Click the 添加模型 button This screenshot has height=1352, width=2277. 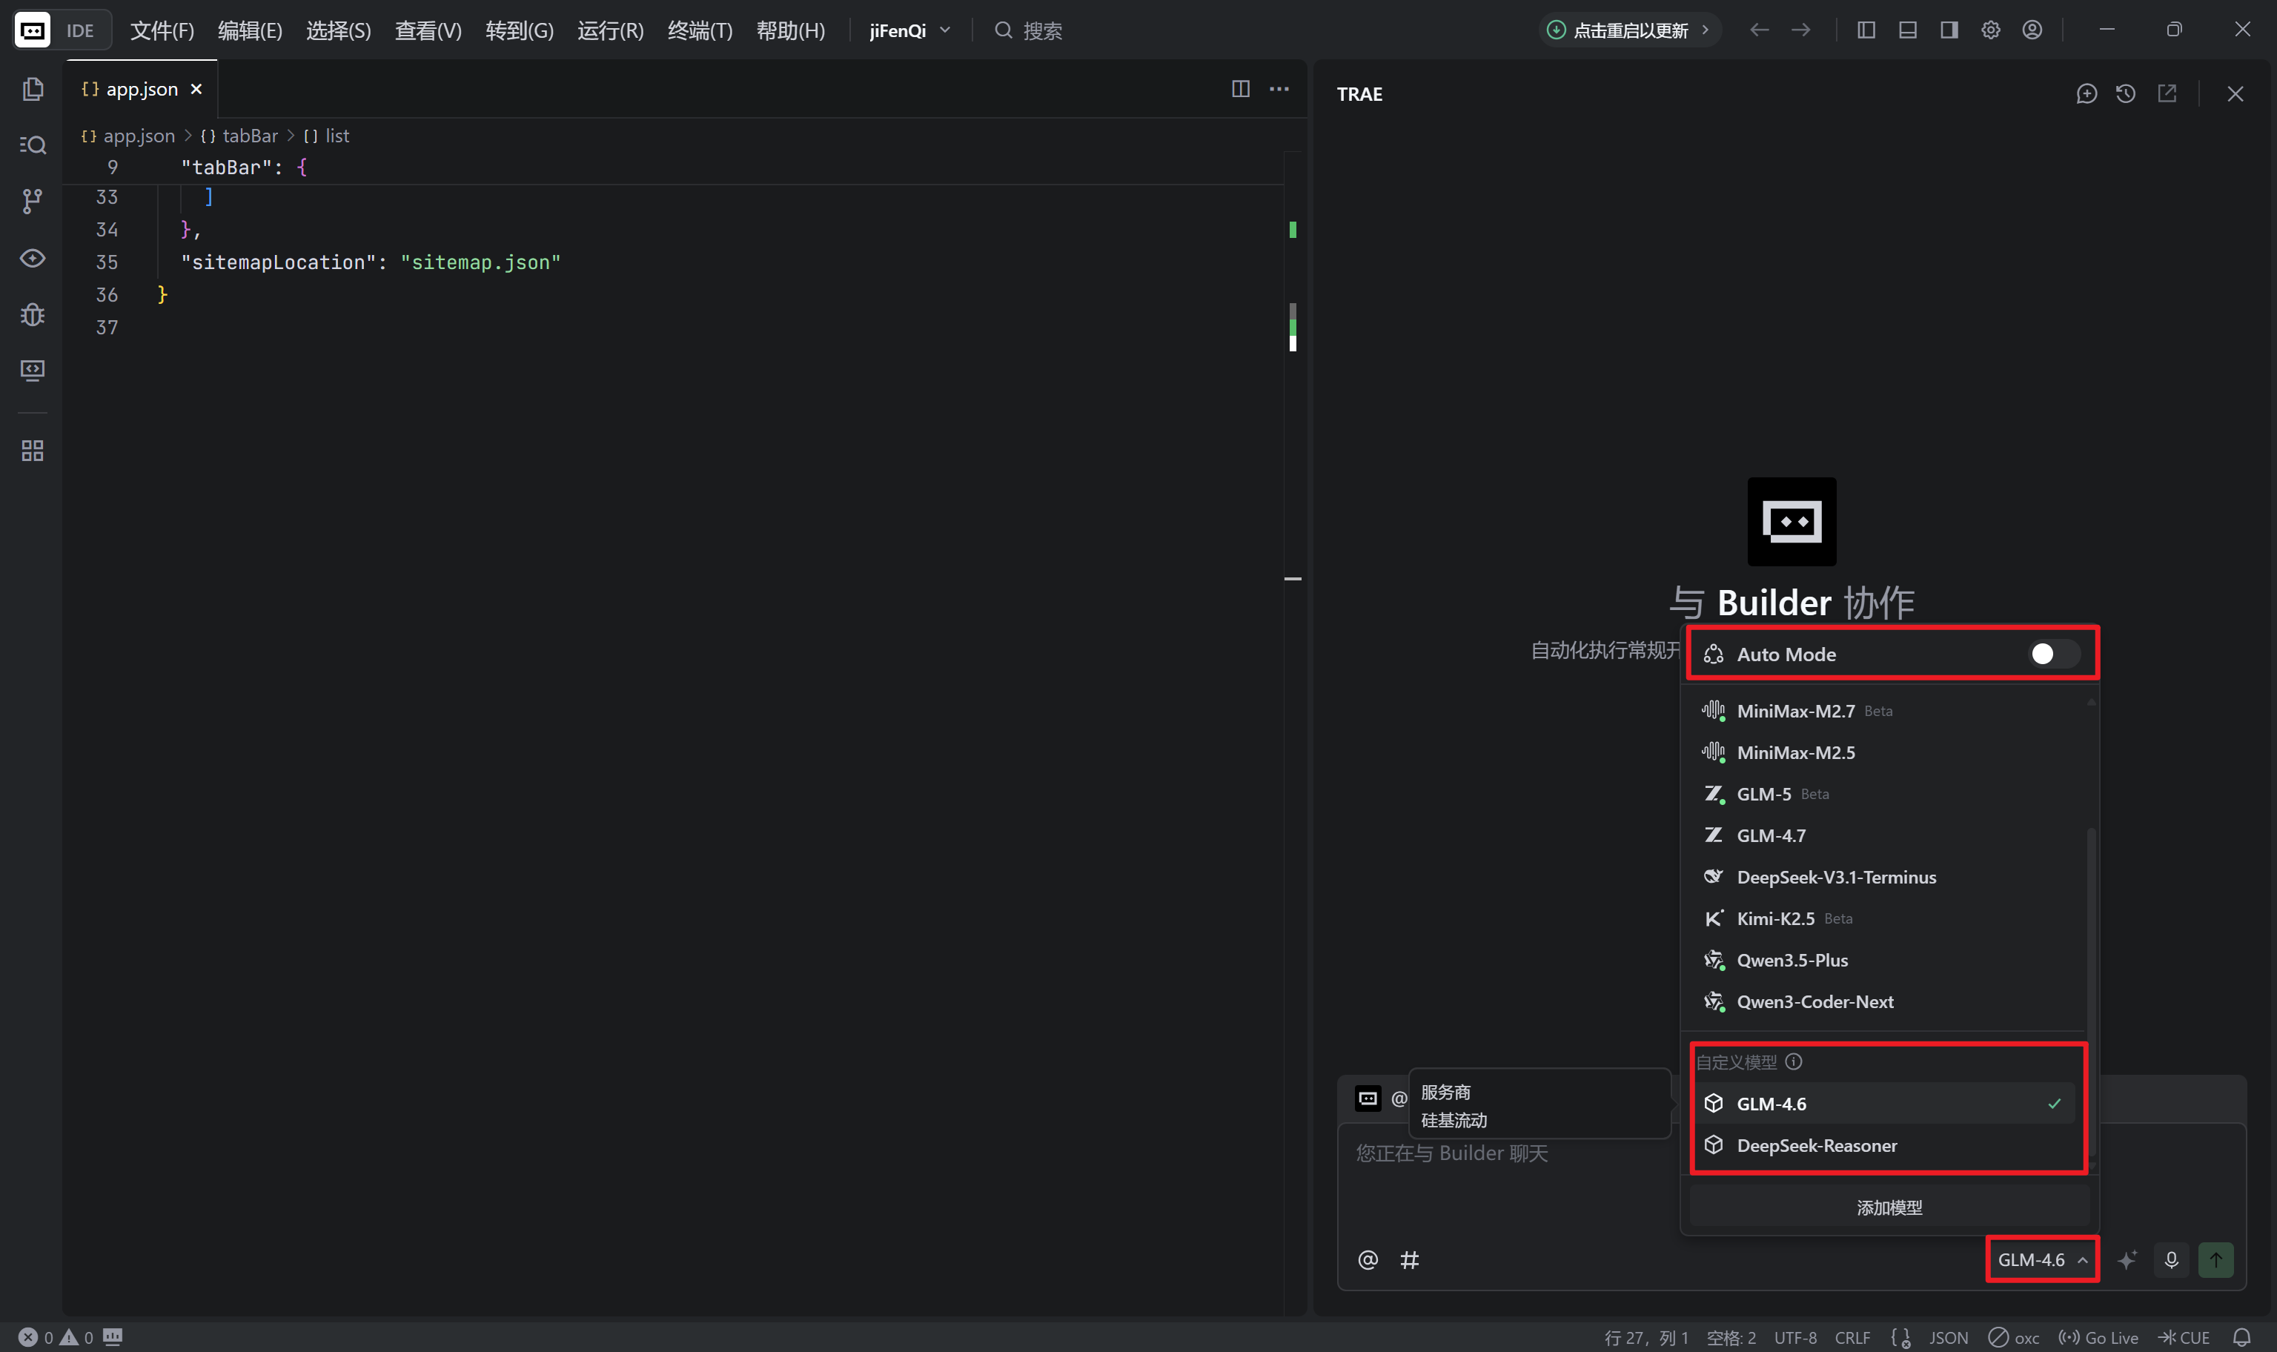tap(1889, 1208)
